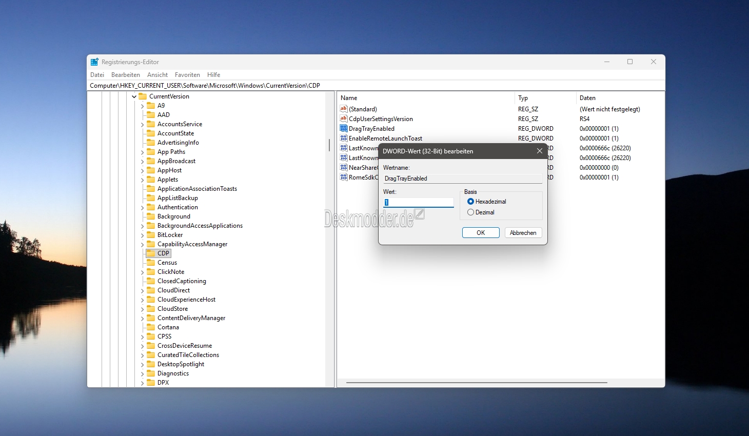The width and height of the screenshot is (749, 436).
Task: Confirm the dialog with OK
Action: coord(481,233)
